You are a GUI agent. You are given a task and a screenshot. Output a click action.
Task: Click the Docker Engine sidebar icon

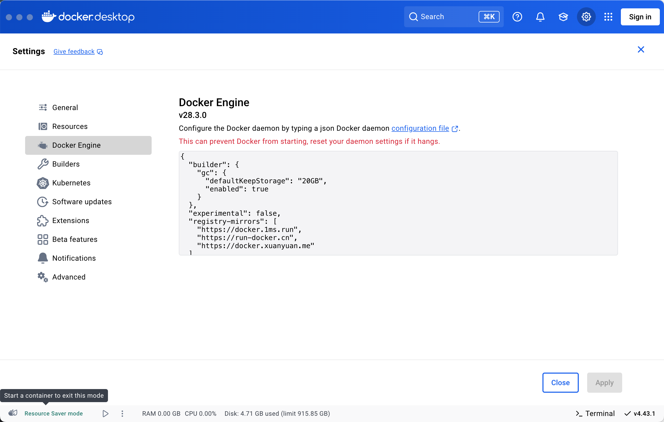point(43,145)
